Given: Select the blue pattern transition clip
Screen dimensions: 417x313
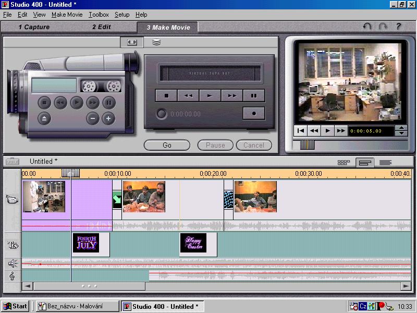Looking at the screenshot, I should coord(228,200).
